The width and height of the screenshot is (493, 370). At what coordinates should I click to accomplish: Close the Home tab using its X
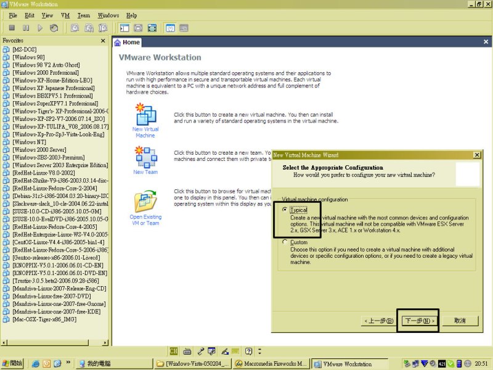(486, 42)
